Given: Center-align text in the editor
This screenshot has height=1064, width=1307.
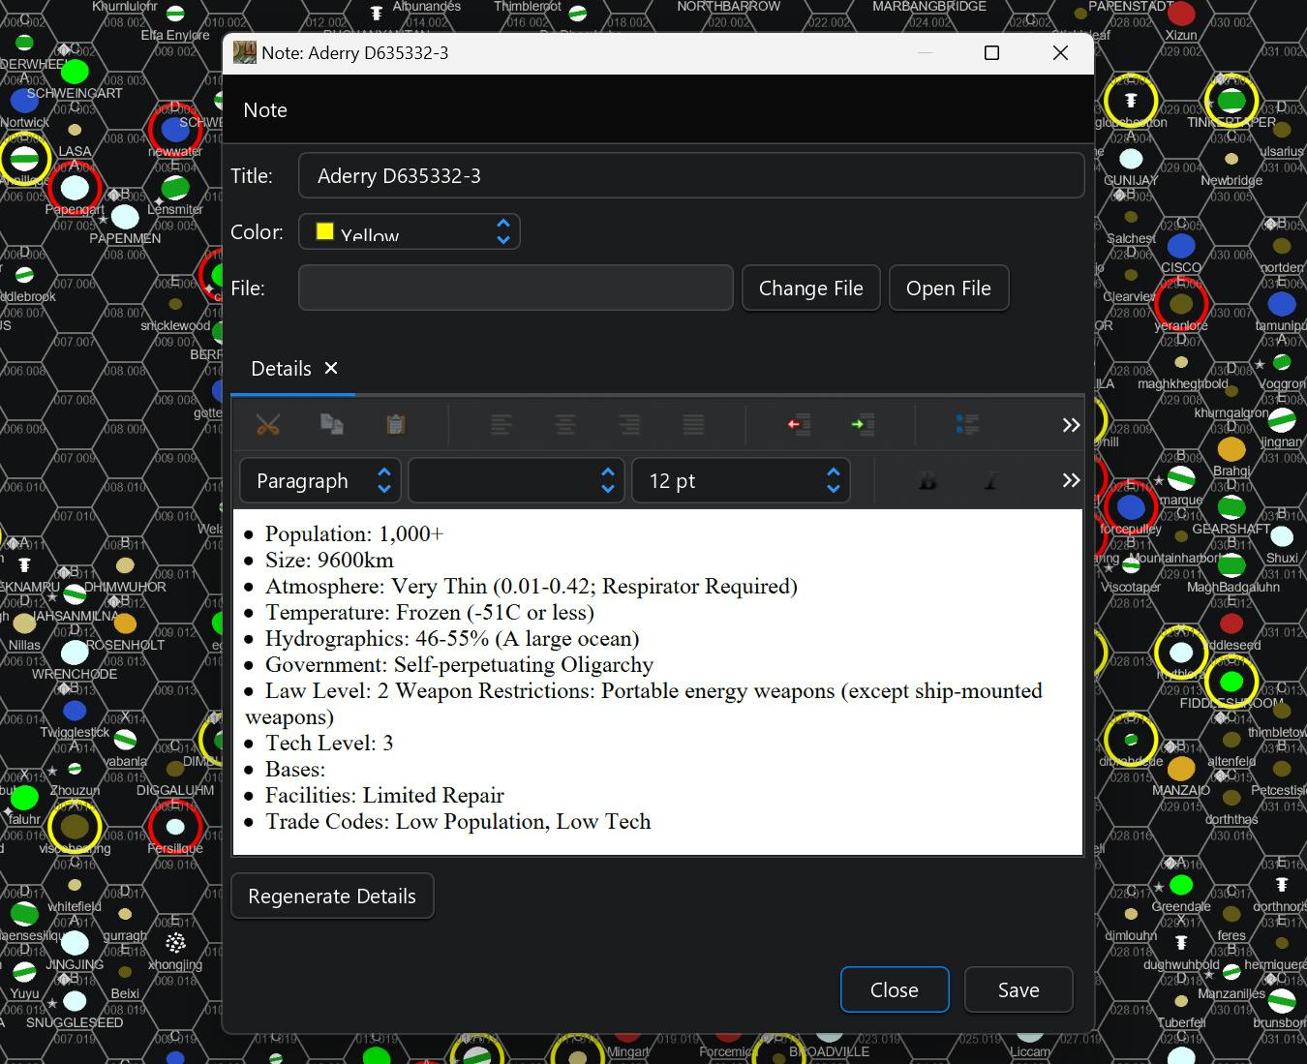Looking at the screenshot, I should point(565,424).
